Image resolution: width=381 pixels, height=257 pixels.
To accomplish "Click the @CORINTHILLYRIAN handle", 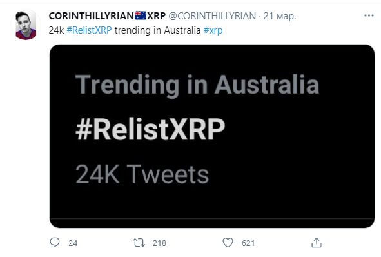I will click(x=212, y=16).
